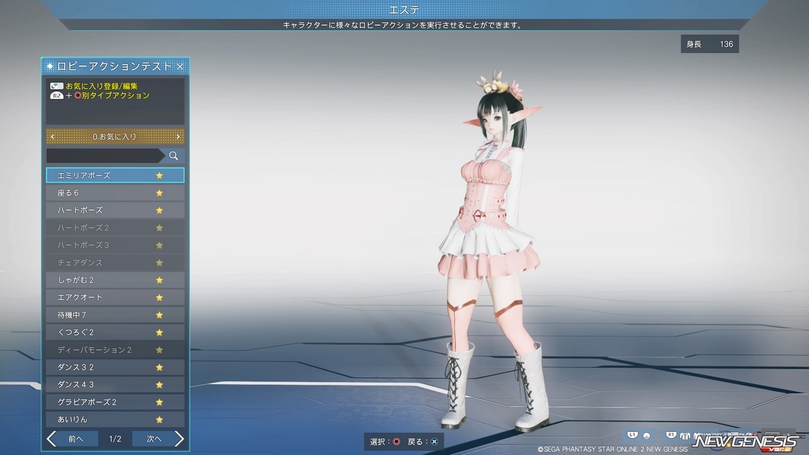Toggle favorite star for チェアダンス

159,262
